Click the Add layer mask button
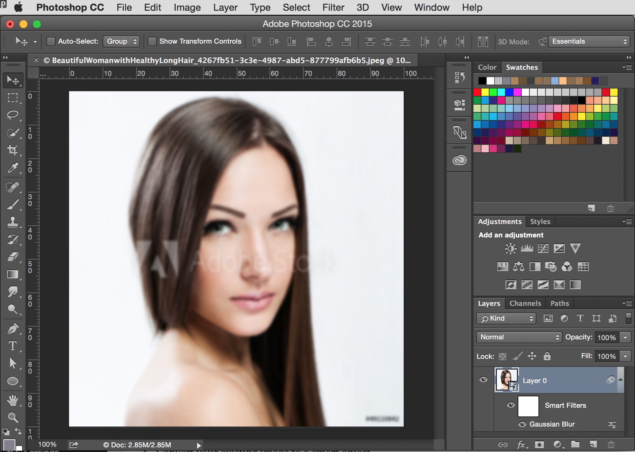The width and height of the screenshot is (635, 452). point(539,445)
